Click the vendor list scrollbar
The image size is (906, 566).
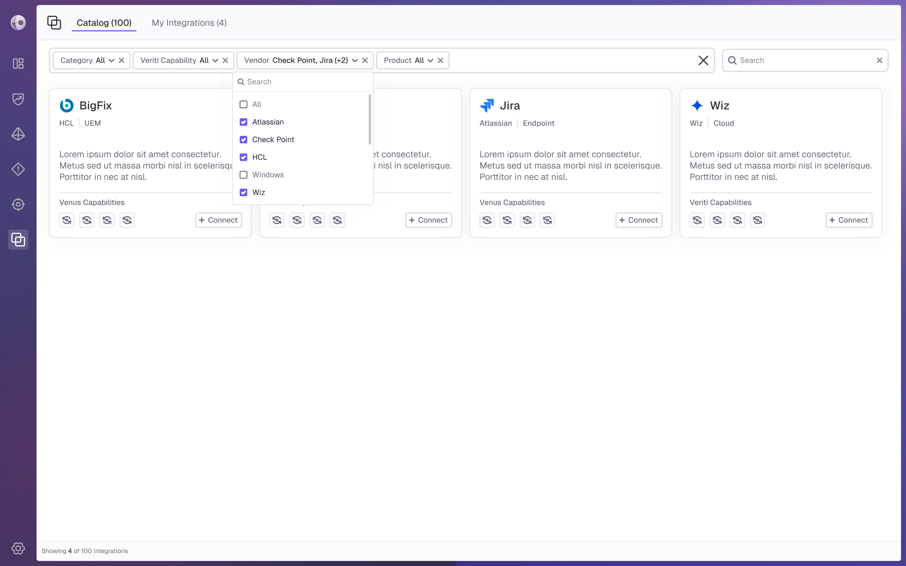(370, 120)
